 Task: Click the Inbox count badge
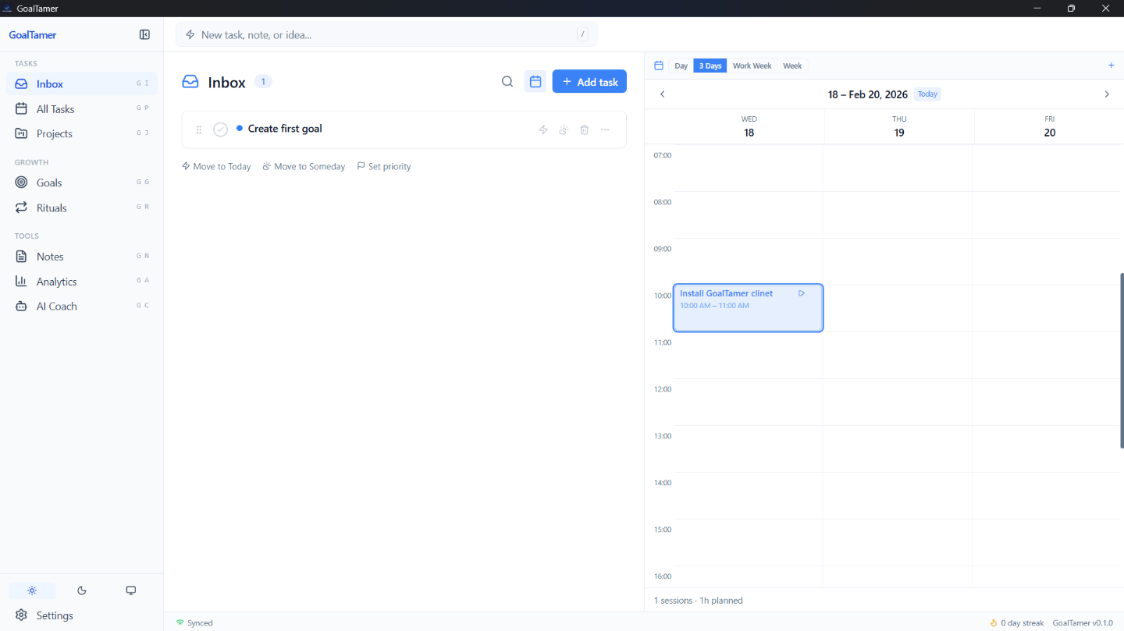pyautogui.click(x=263, y=82)
